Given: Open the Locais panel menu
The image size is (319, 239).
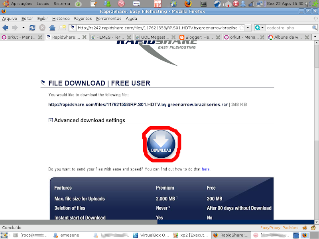Looking at the screenshot, I should [x=43, y=4].
